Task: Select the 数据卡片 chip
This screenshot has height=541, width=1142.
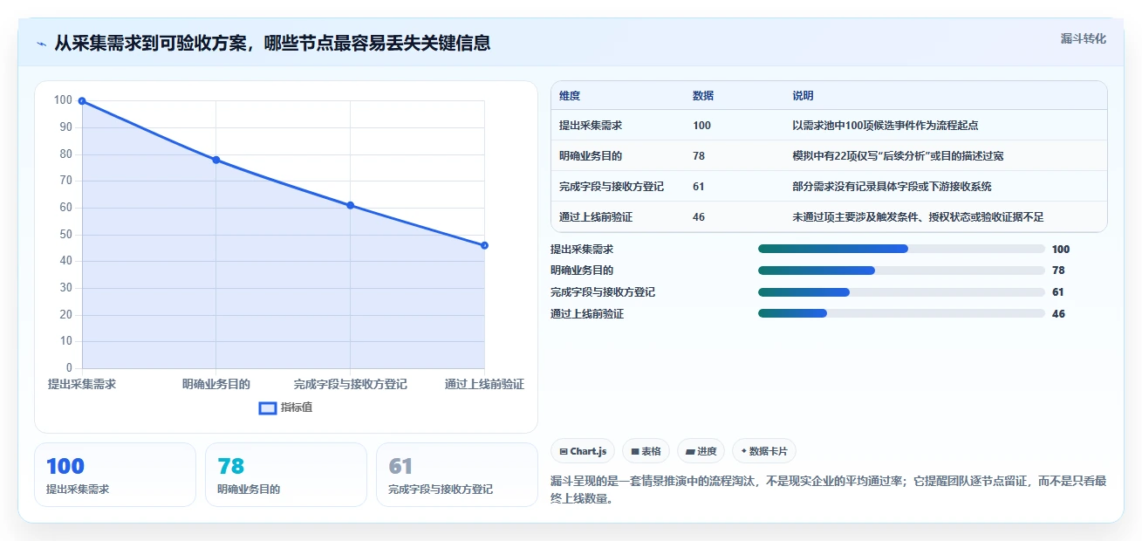Action: pyautogui.click(x=764, y=451)
